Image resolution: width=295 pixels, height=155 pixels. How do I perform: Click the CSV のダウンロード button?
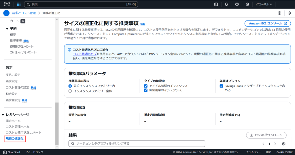[266, 135]
